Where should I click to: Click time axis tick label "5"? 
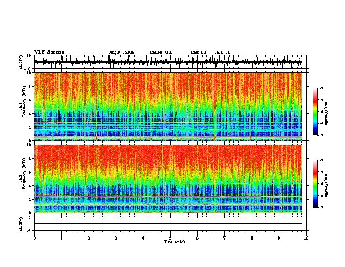[170, 238]
